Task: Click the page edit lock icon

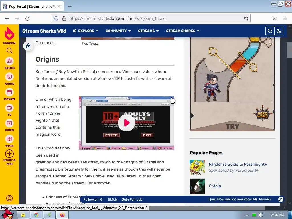Action: click(28, 46)
